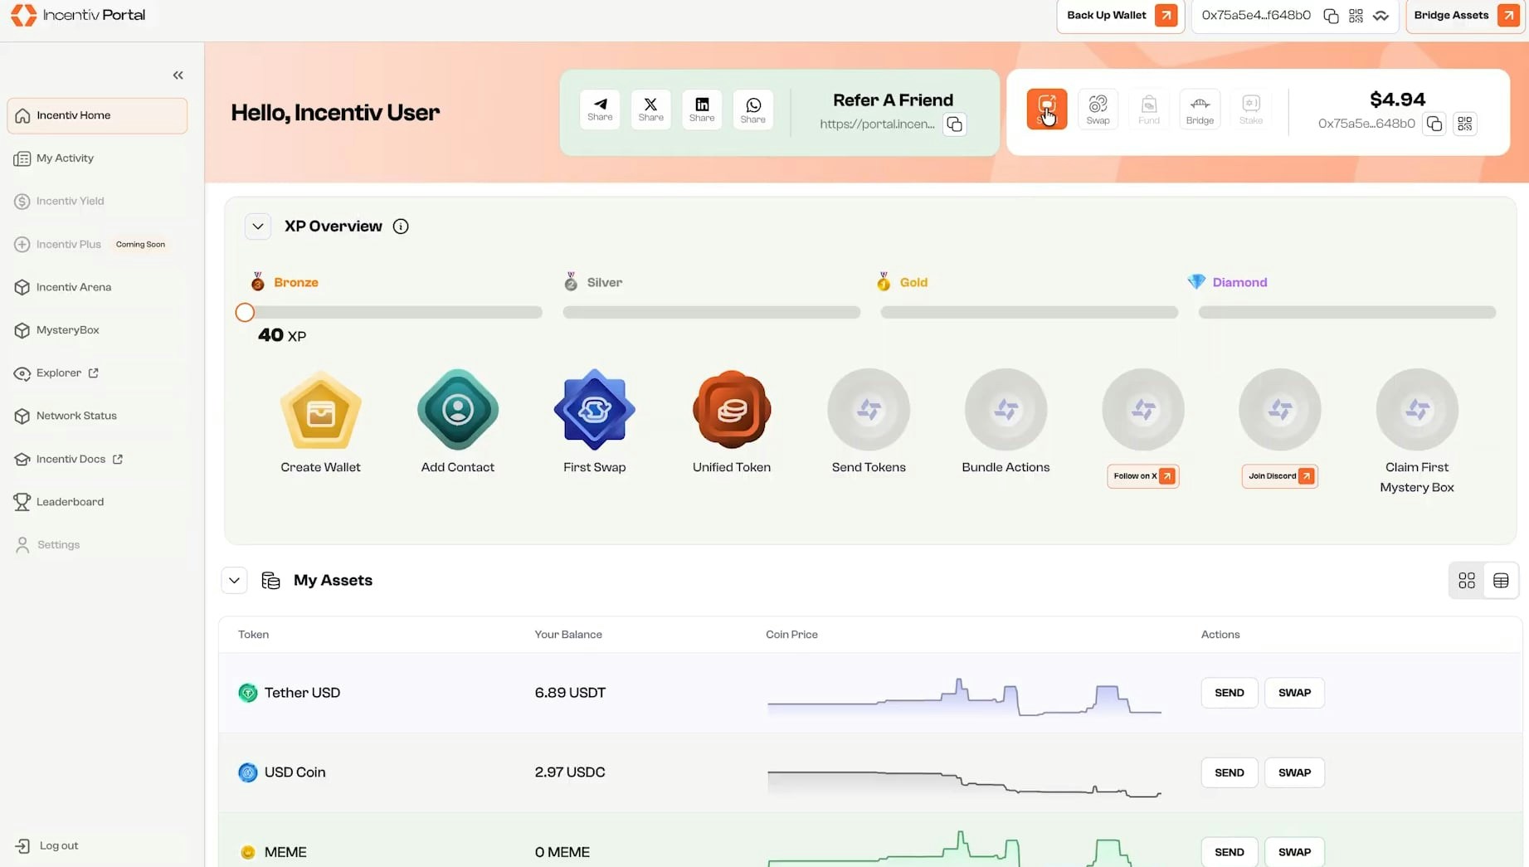This screenshot has height=867, width=1529.
Task: Open the Bridge action icon
Action: (1199, 109)
